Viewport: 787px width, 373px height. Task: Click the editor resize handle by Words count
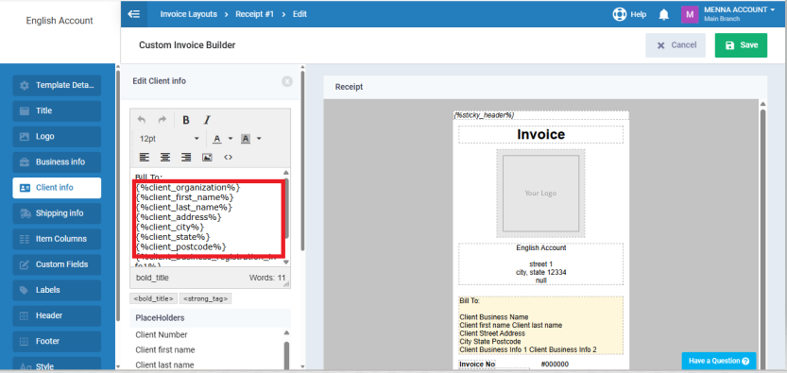(286, 283)
